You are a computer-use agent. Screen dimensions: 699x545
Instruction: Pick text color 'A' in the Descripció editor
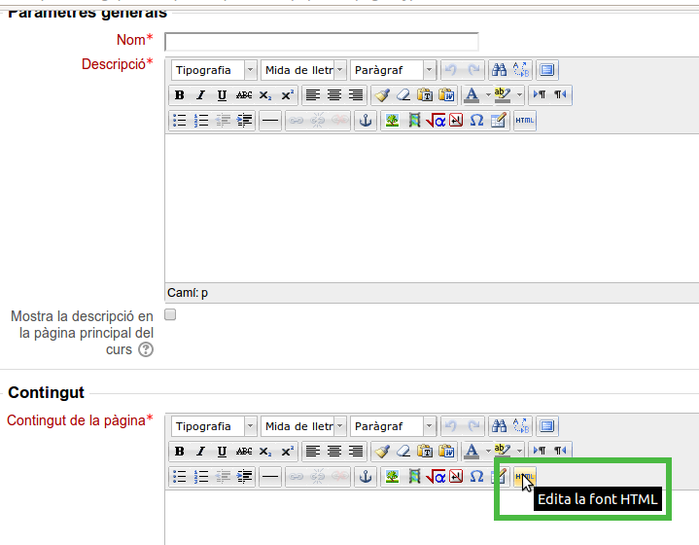[x=472, y=95]
